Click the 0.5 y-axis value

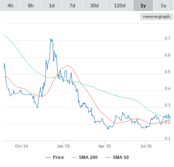[167, 72]
